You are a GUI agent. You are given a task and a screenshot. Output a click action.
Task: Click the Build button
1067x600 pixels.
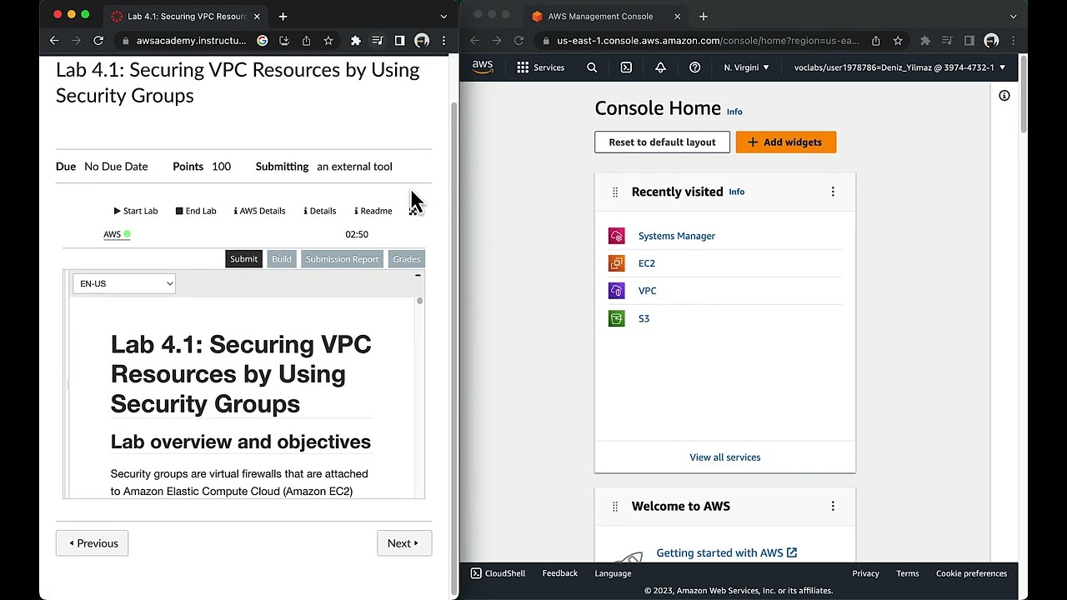(282, 259)
